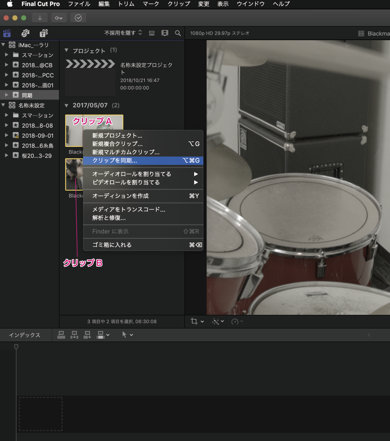Open the 不採用を隠す filter dropdown
Image resolution: width=390 pixels, height=441 pixels.
(x=123, y=33)
